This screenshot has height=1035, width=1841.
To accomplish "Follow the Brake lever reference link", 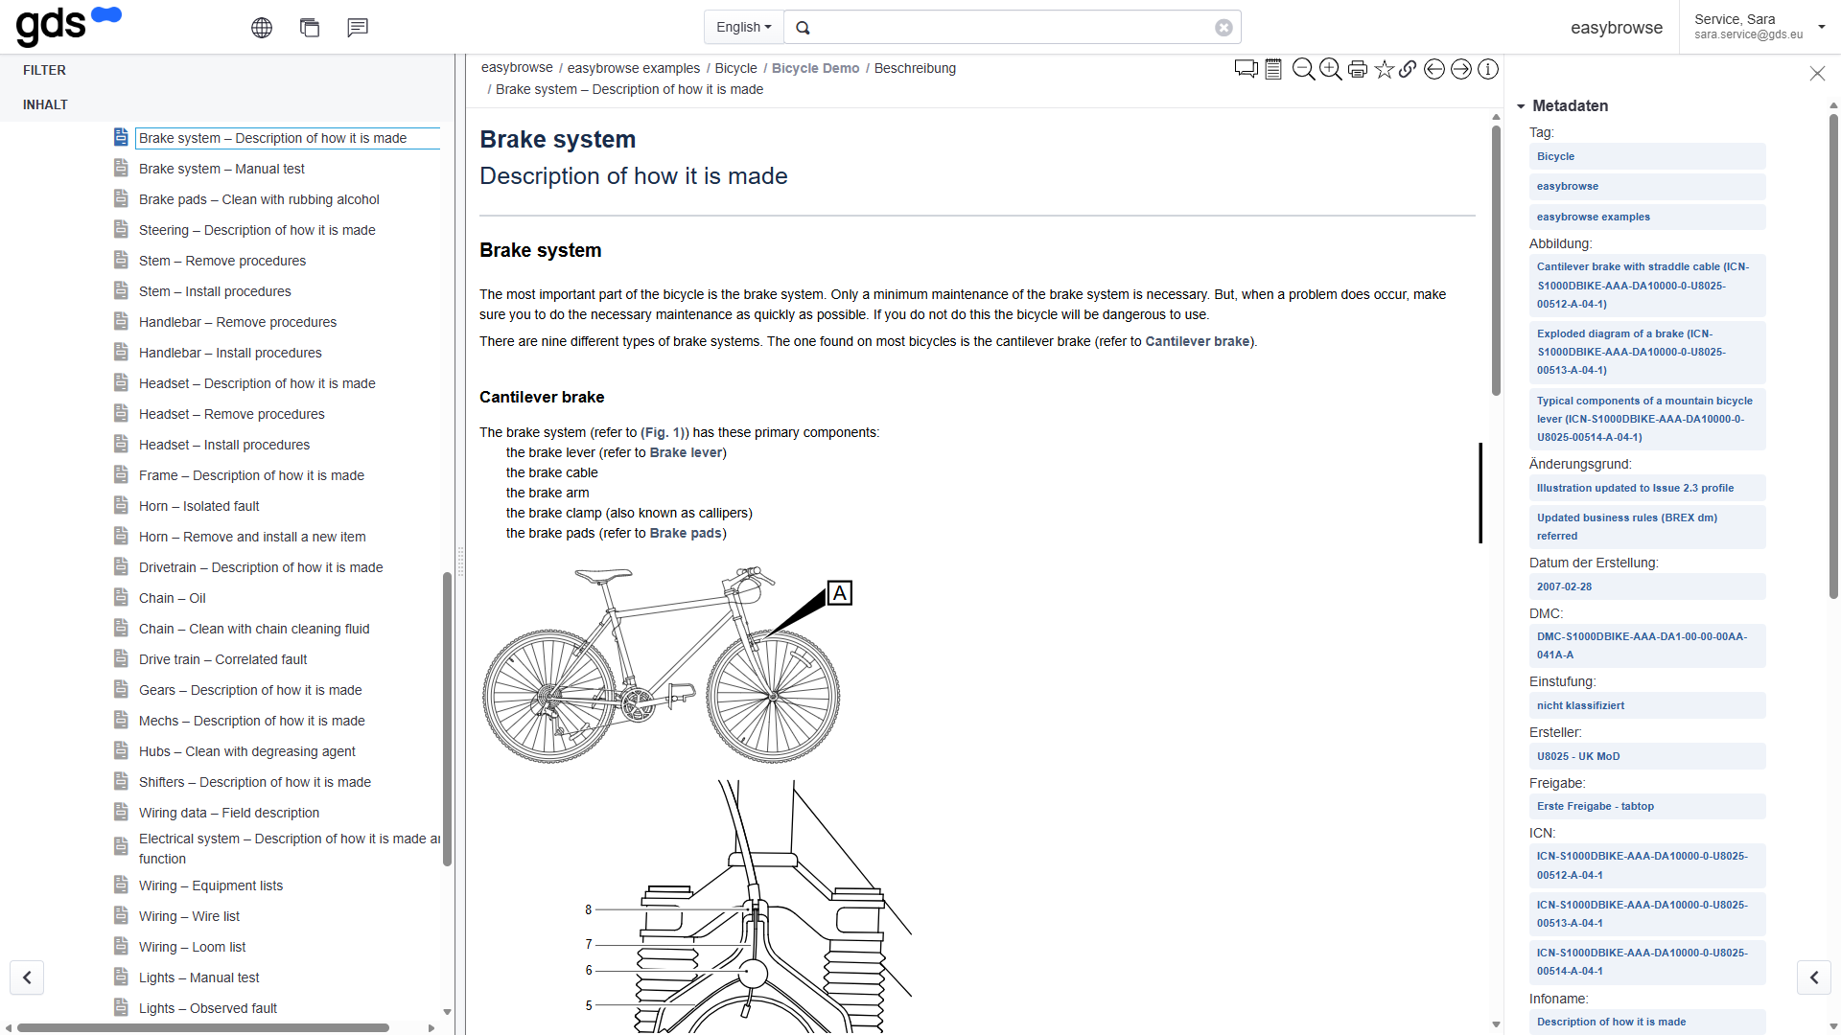I will coord(686,452).
